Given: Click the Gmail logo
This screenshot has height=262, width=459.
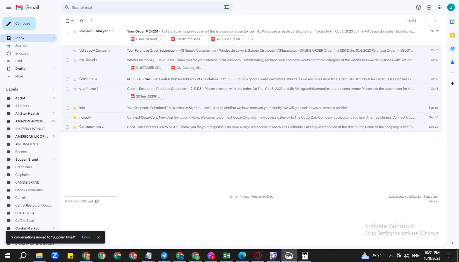Looking at the screenshot, I should [27, 7].
